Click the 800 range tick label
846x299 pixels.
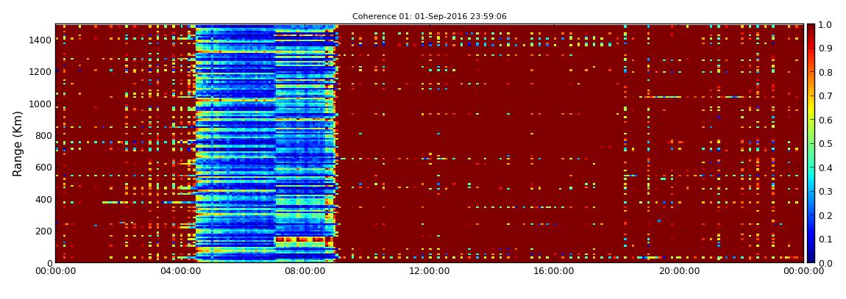(x=44, y=135)
